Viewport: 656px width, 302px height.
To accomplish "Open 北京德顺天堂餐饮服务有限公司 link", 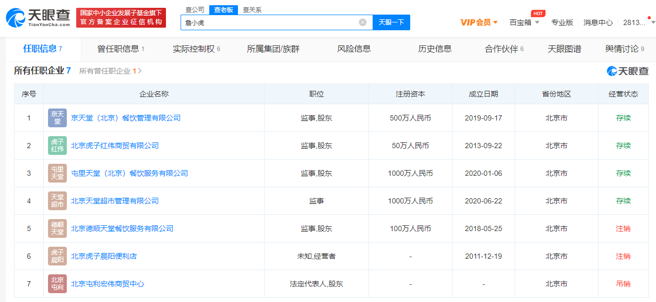I will 122,228.
